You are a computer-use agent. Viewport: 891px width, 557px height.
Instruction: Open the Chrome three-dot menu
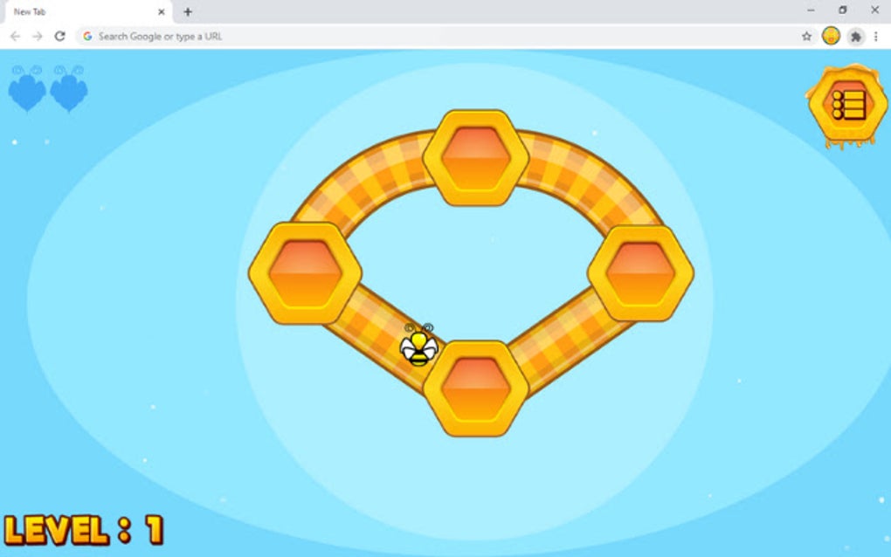pyautogui.click(x=876, y=37)
